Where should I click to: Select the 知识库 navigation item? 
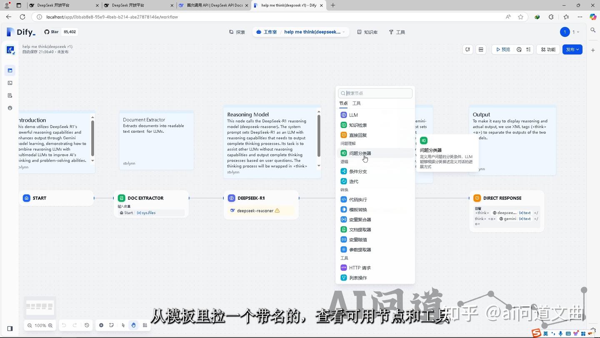coord(367,32)
